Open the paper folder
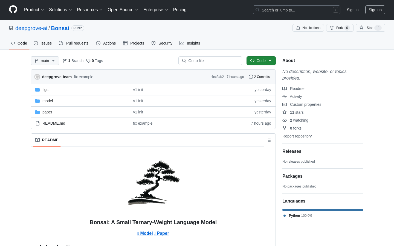The image size is (394, 246). point(47,112)
